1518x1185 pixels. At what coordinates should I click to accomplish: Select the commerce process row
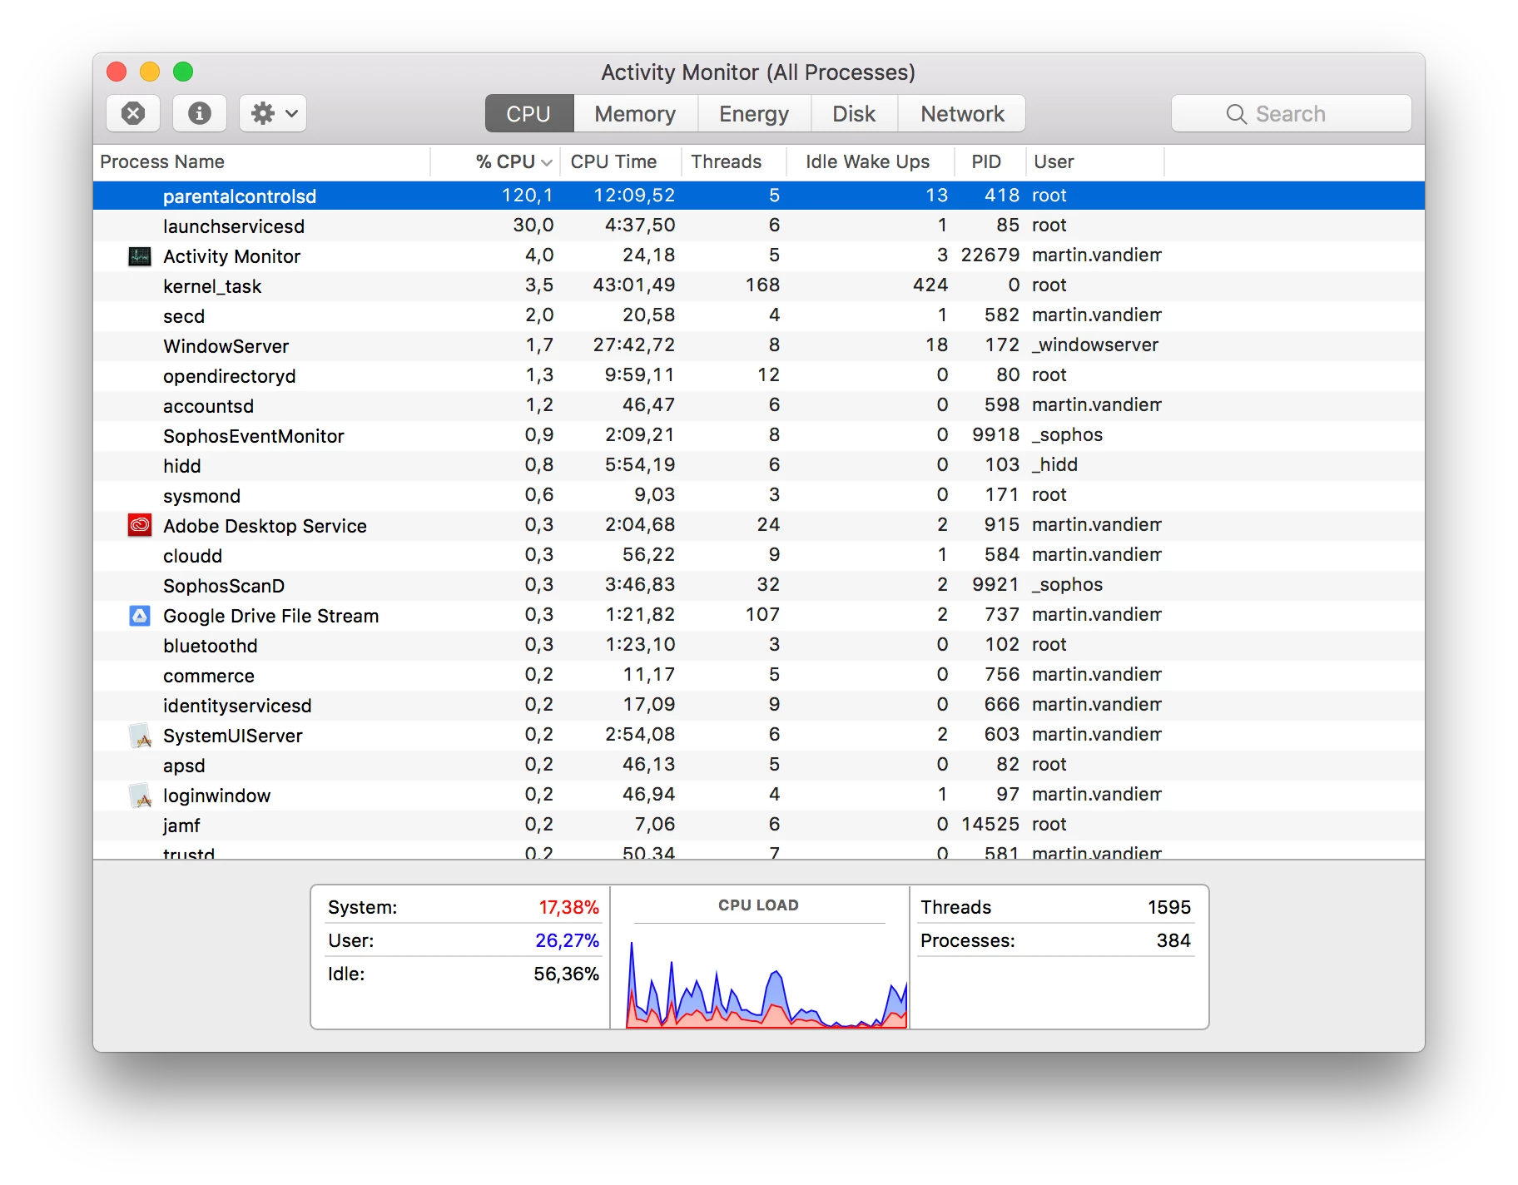tap(759, 675)
